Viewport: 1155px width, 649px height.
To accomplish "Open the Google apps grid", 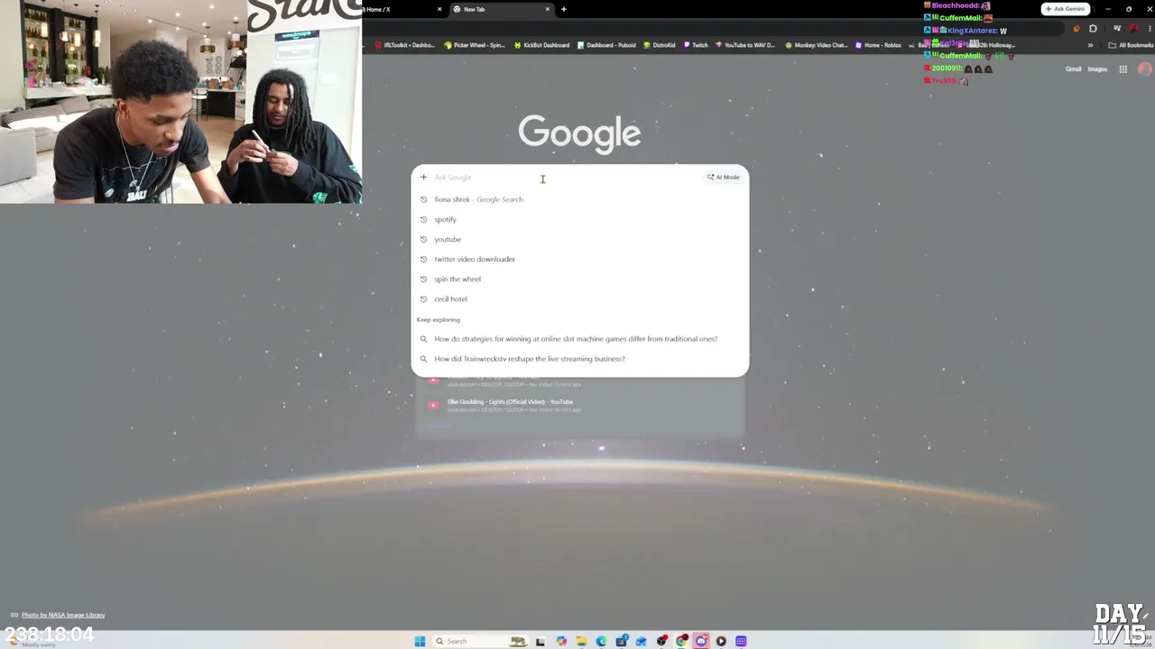I will tap(1123, 69).
